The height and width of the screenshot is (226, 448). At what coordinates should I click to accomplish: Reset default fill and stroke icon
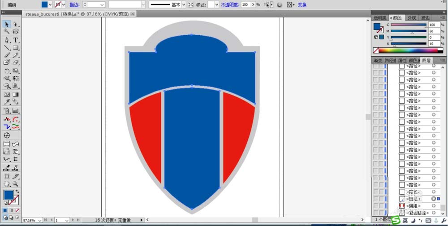(5, 203)
